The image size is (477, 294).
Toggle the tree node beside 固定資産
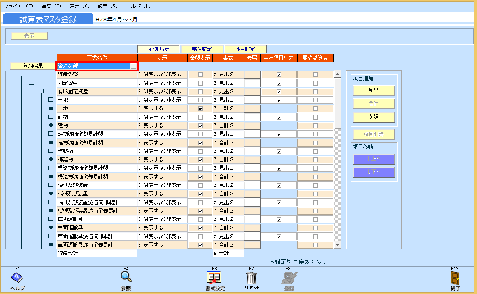click(x=32, y=83)
